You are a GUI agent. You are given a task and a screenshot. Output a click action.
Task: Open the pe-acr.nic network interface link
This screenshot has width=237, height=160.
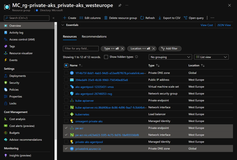tap(107, 135)
